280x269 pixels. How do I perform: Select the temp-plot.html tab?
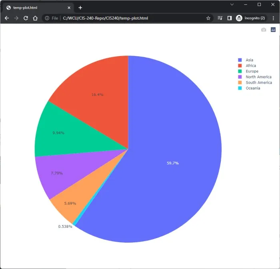coord(38,8)
